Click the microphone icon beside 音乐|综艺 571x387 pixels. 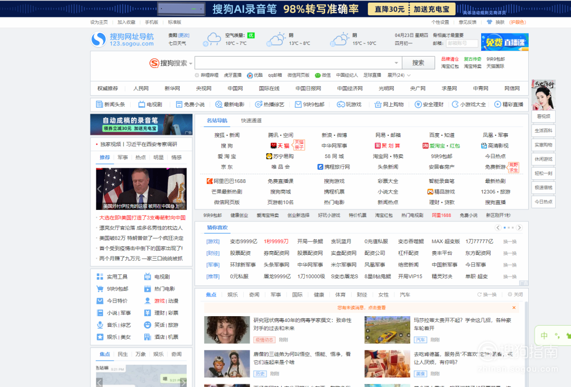(100, 325)
